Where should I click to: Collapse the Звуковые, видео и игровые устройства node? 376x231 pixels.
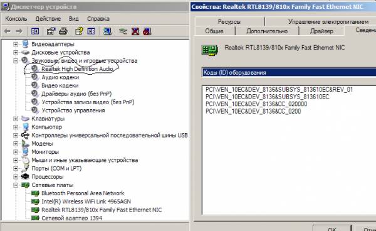(x=16, y=61)
